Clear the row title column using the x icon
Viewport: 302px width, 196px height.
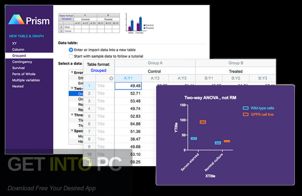coord(111,78)
